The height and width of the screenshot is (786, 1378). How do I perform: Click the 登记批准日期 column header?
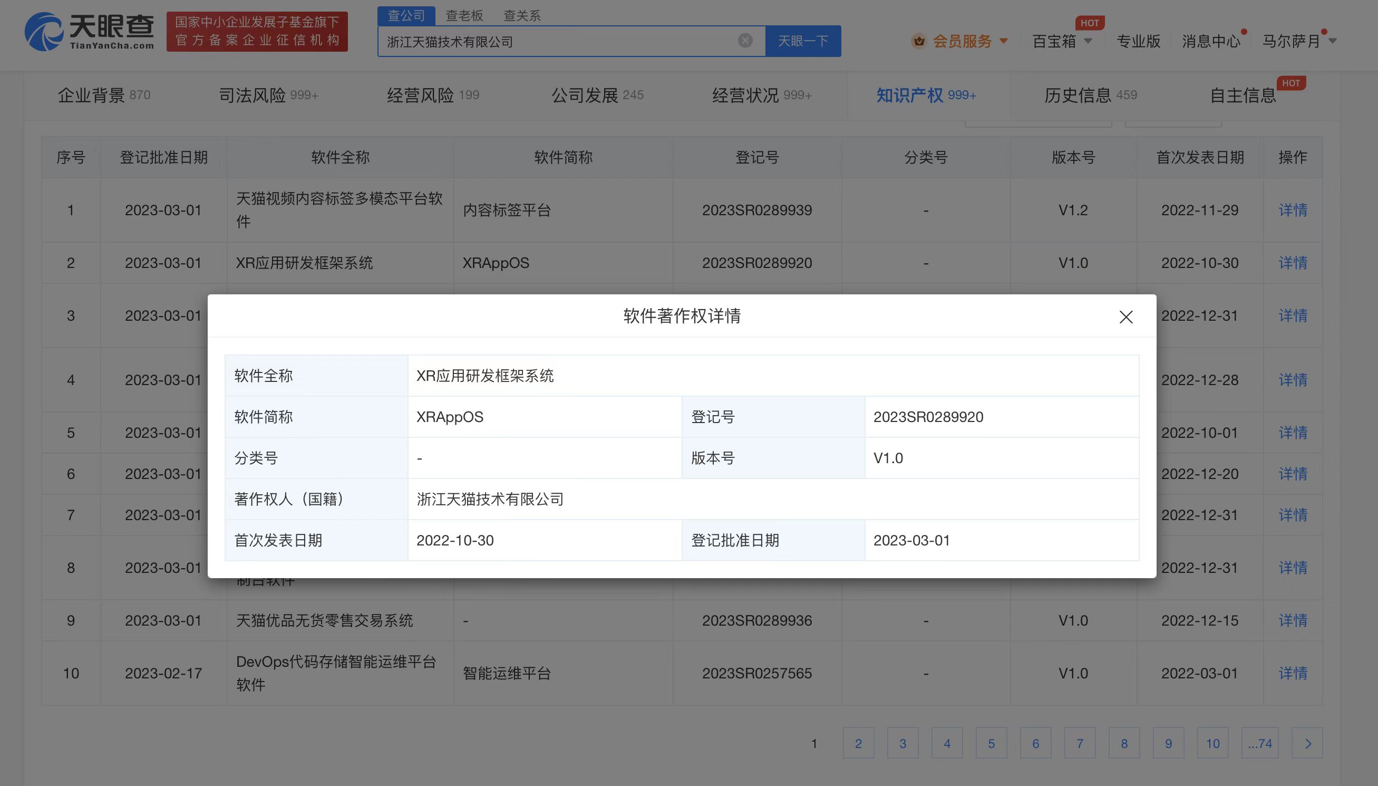(x=163, y=158)
